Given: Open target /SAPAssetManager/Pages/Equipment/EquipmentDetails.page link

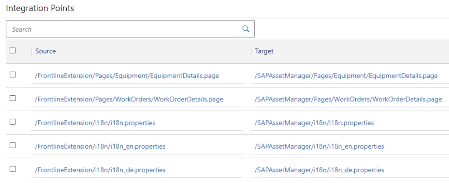Looking at the screenshot, I should [x=346, y=75].
